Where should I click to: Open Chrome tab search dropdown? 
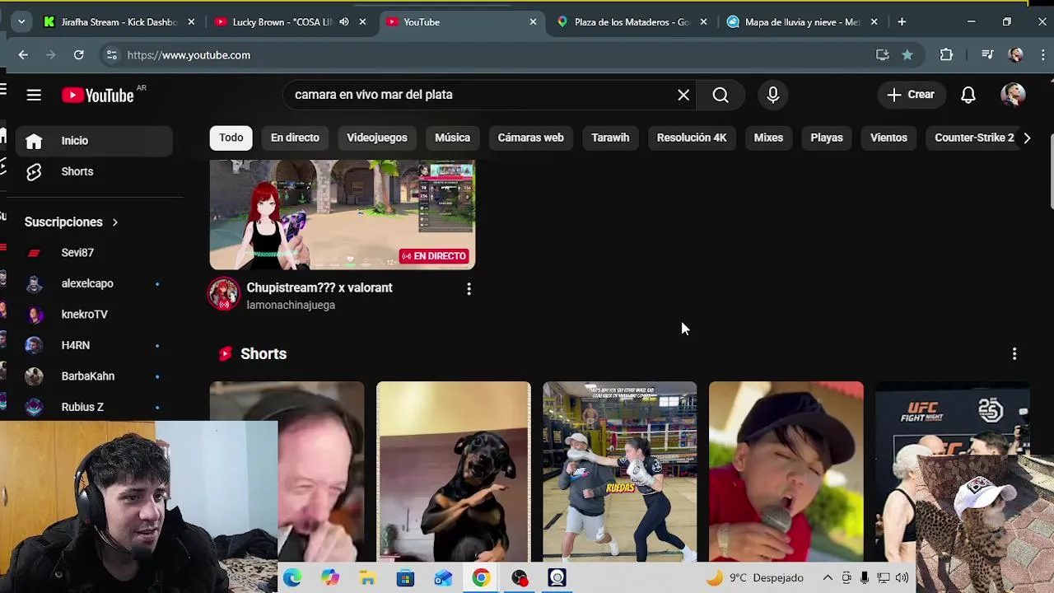[x=21, y=22]
